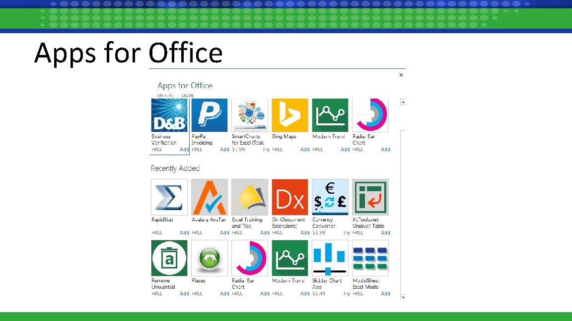This screenshot has width=572, height=321.
Task: Add Modern Trend from the top row
Action: pyautogui.click(x=345, y=149)
